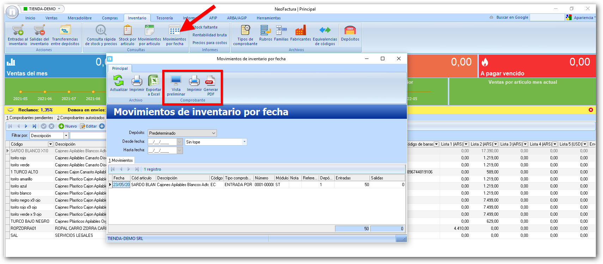Expand the Depósito dropdown
This screenshot has height=264, width=603.
coord(213,133)
